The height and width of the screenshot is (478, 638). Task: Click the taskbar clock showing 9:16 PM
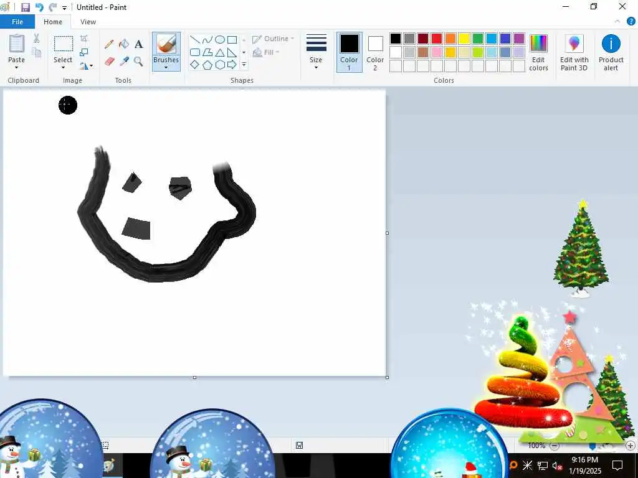584,460
